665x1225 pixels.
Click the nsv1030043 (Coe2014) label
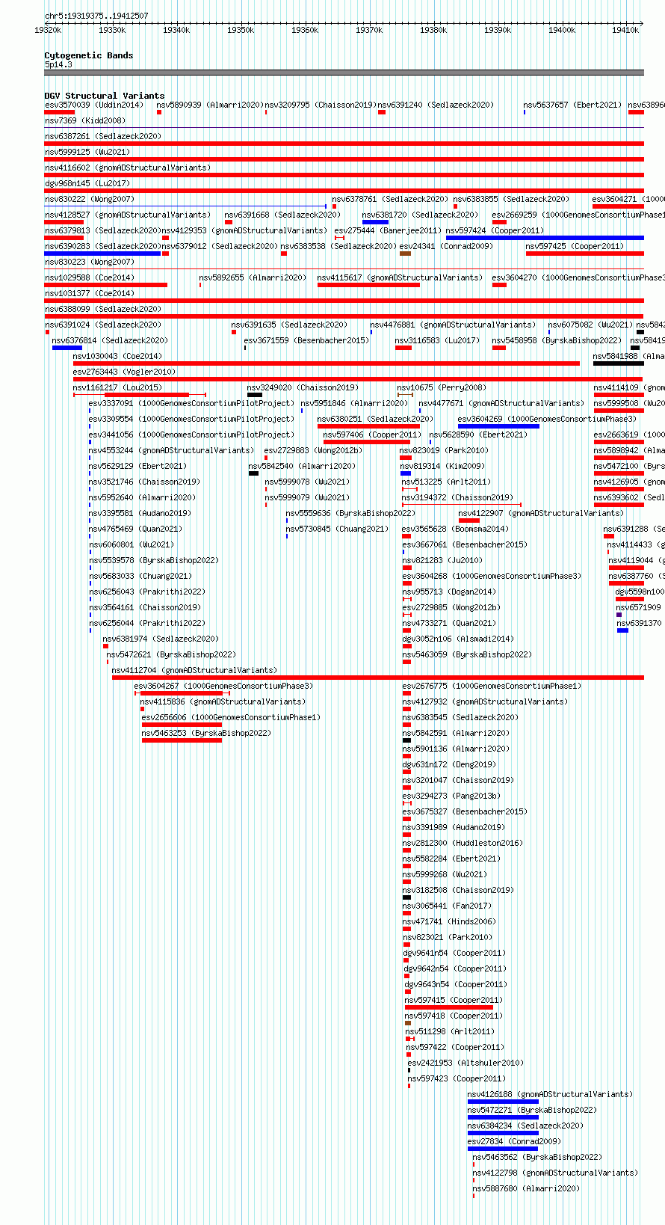[x=117, y=356]
